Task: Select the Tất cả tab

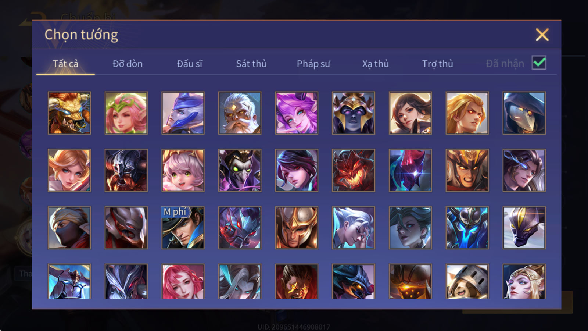Action: coord(65,64)
